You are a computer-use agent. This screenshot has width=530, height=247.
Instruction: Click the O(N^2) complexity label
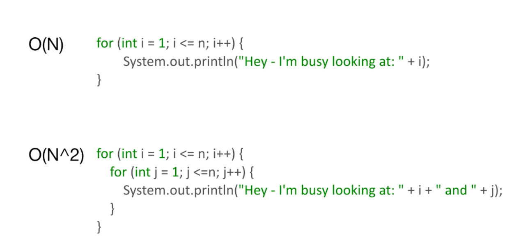pyautogui.click(x=57, y=156)
